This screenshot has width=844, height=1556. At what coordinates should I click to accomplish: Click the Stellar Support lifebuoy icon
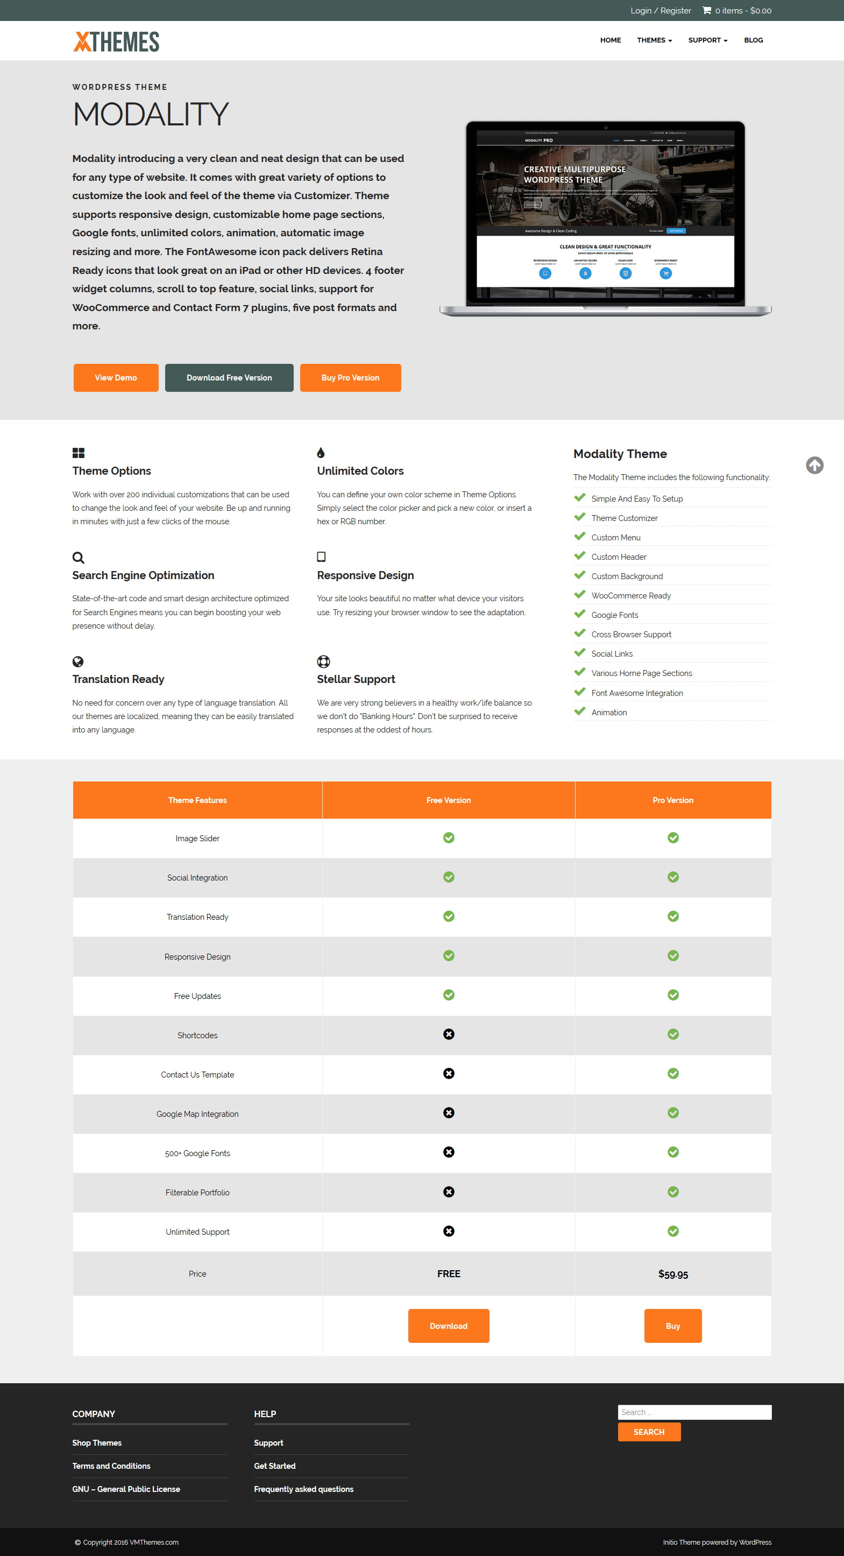pos(324,661)
